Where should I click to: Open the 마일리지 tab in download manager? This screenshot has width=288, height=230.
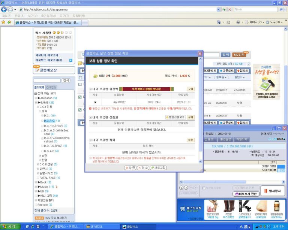241,139
